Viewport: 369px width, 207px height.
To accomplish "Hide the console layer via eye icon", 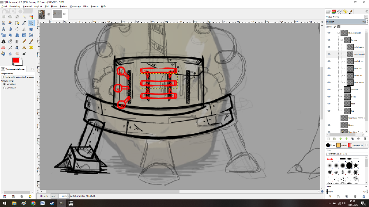I will click(x=329, y=90).
